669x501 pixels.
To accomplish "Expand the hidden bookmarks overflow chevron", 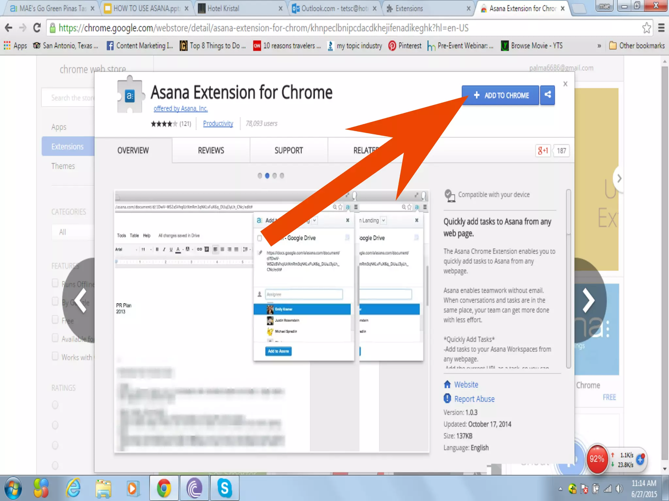I will click(x=599, y=46).
